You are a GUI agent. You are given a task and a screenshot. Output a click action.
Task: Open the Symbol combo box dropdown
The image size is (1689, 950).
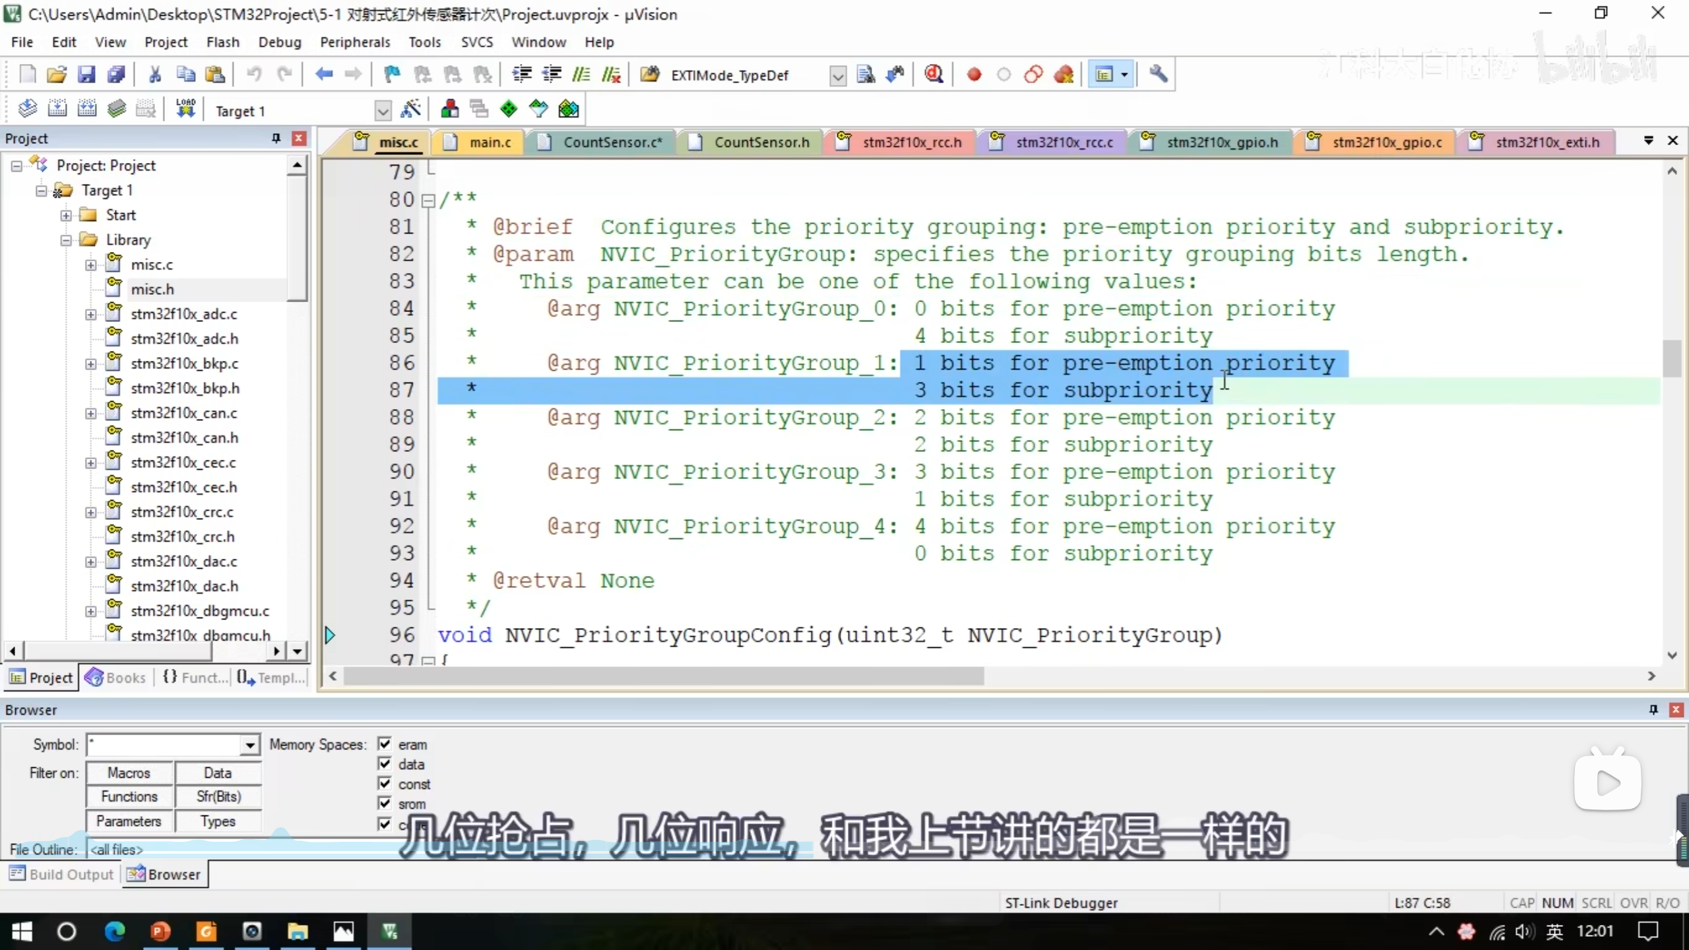click(x=249, y=745)
